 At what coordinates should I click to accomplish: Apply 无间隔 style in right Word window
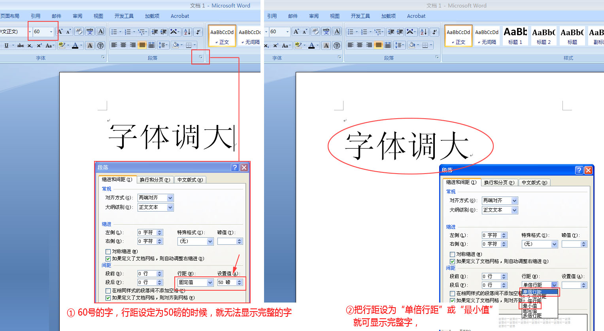[x=487, y=36]
